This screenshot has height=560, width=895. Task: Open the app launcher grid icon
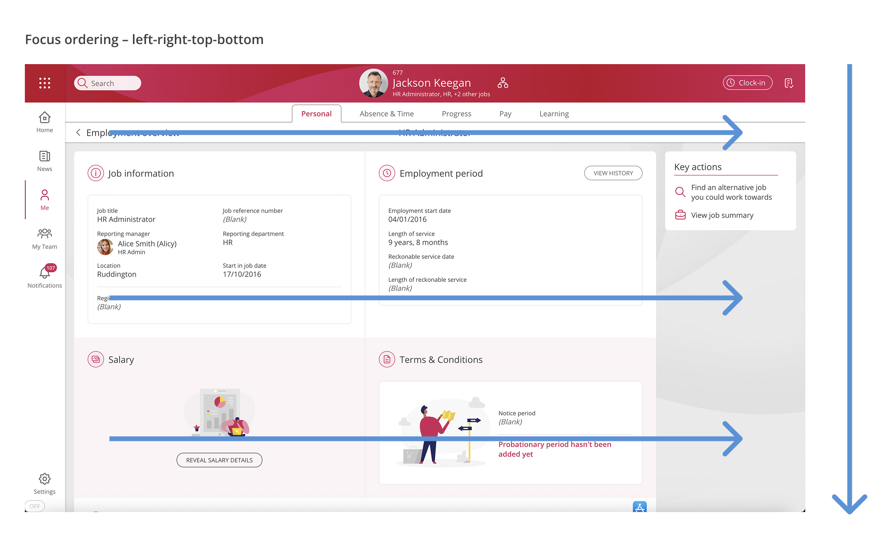pos(44,83)
